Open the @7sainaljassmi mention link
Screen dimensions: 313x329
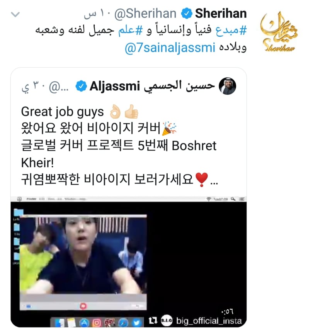(x=170, y=47)
